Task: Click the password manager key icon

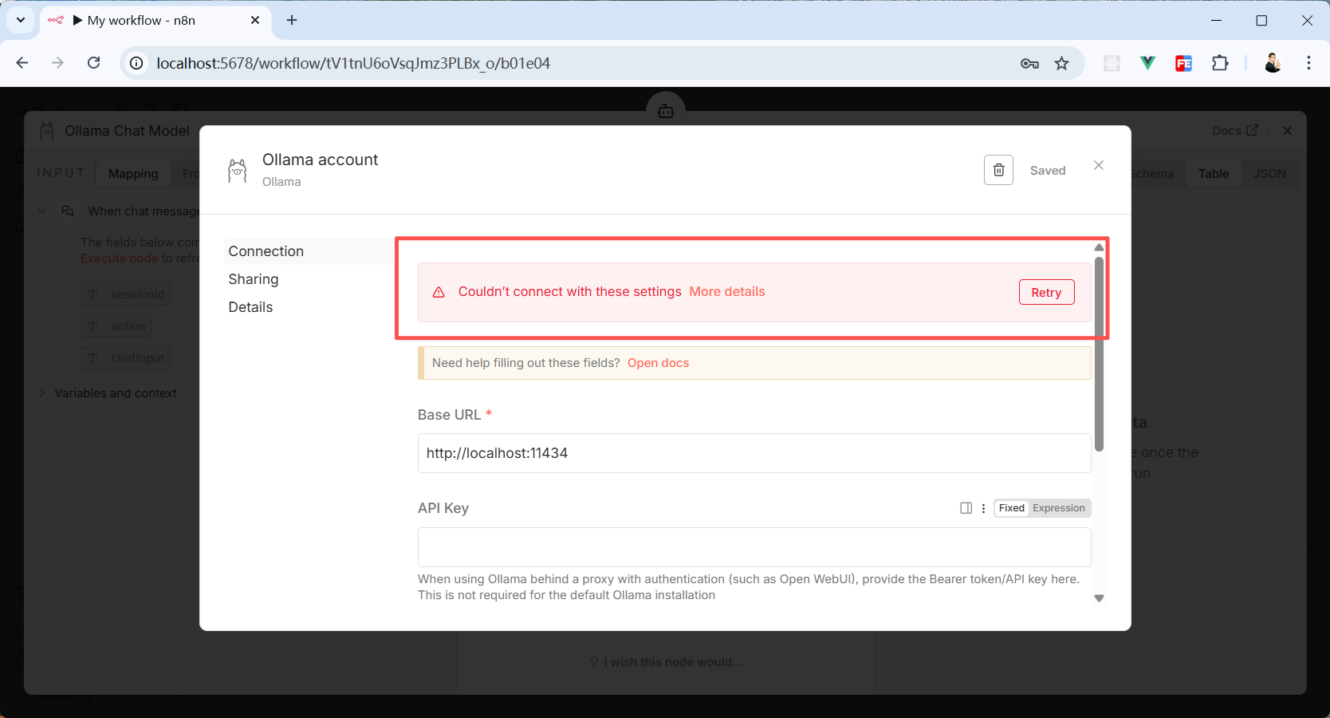Action: (1029, 64)
